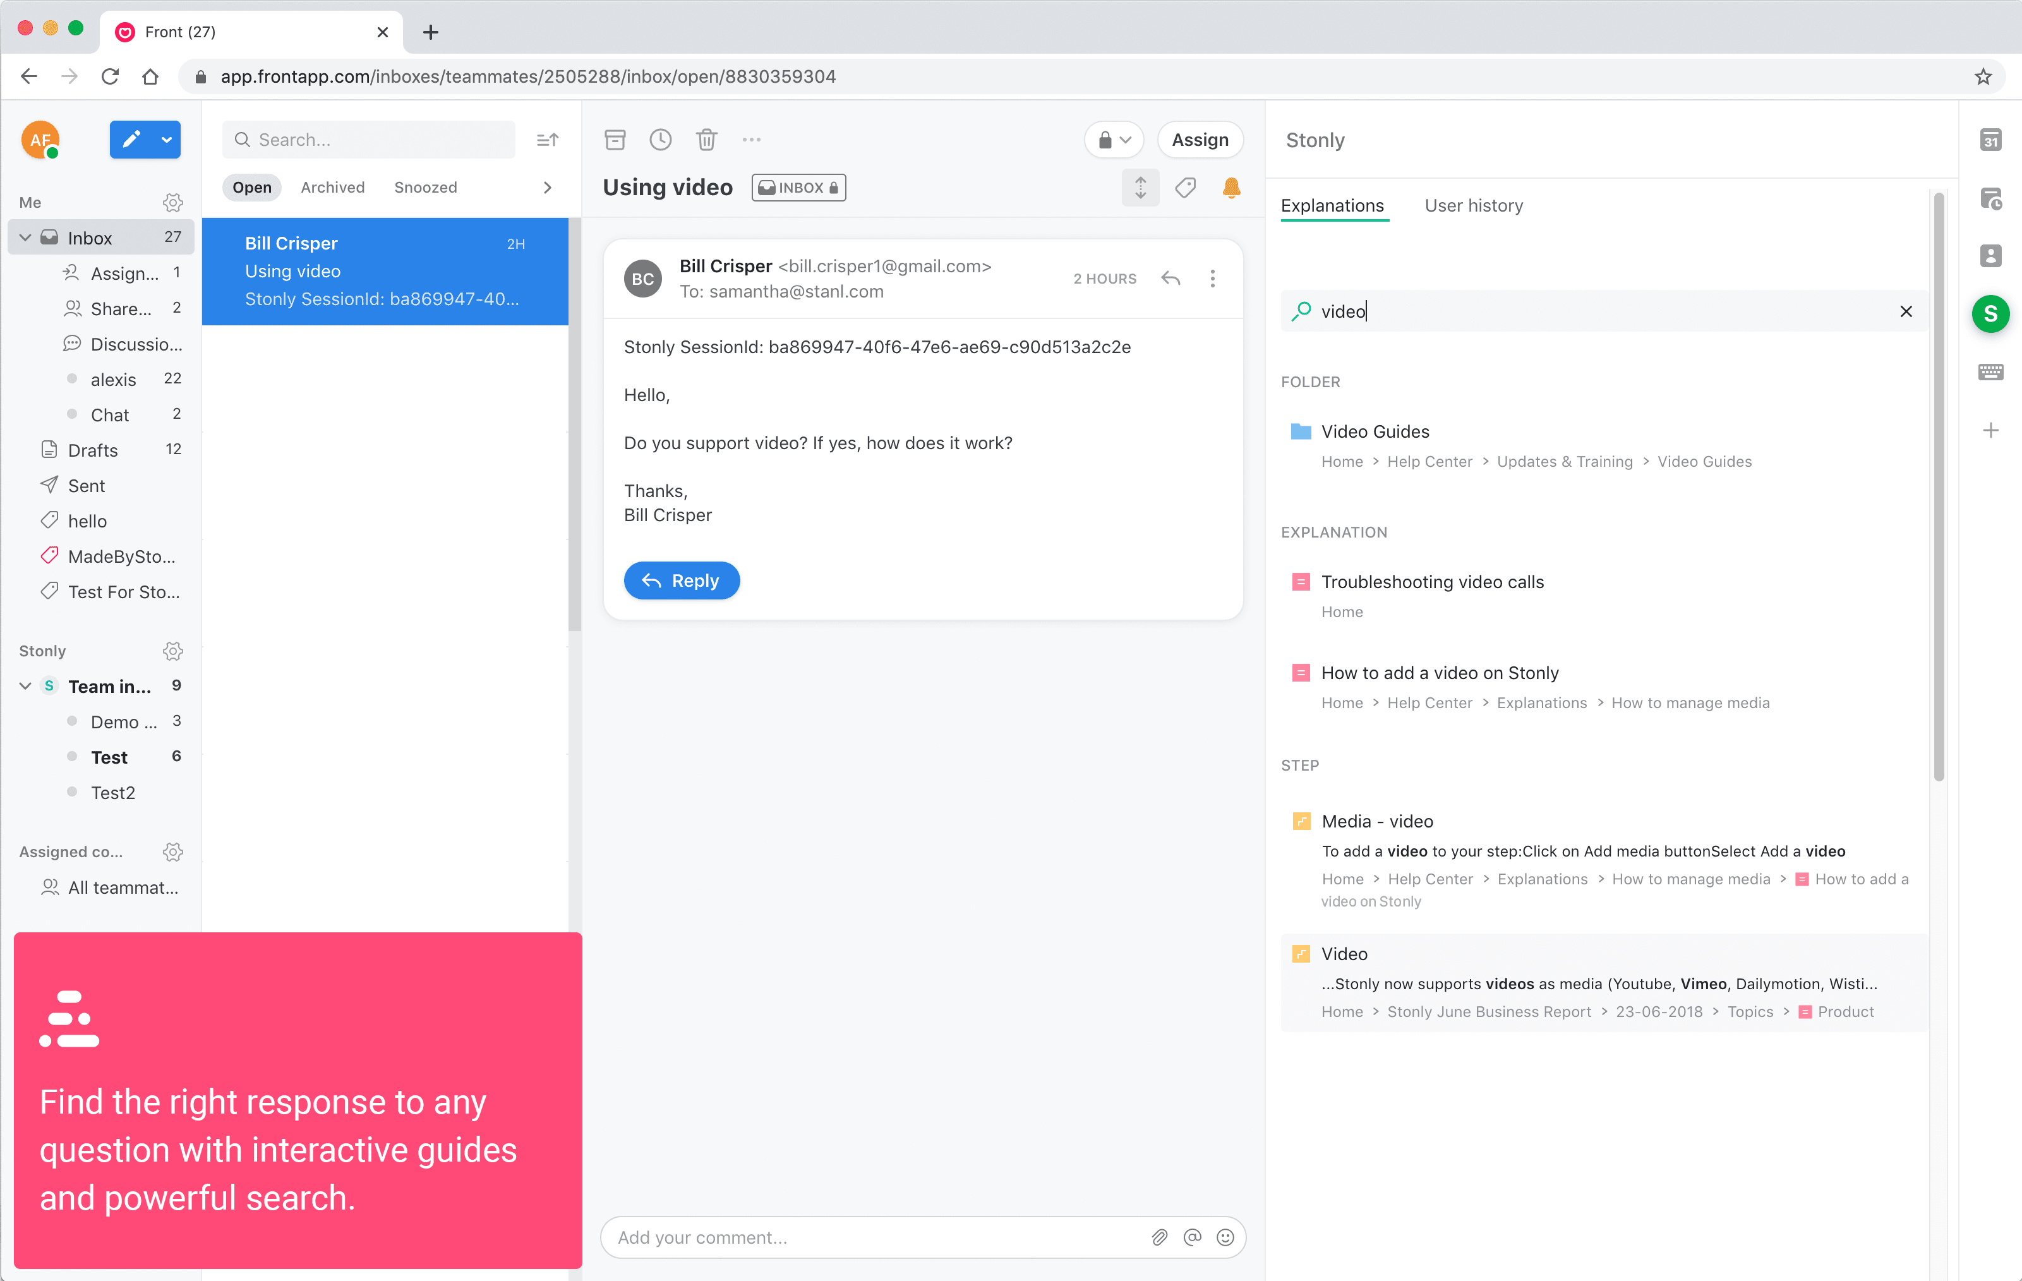Click the Stonly panel scrollbar
Screen dimensions: 2022x1281
pyautogui.click(x=1939, y=487)
